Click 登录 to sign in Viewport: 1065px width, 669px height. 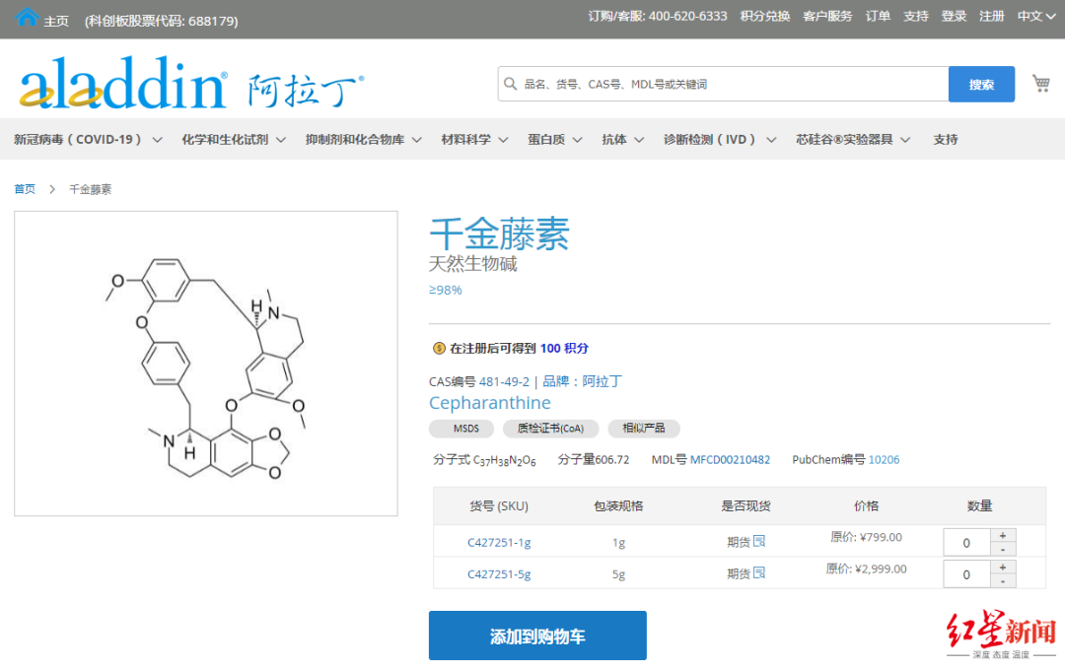954,17
